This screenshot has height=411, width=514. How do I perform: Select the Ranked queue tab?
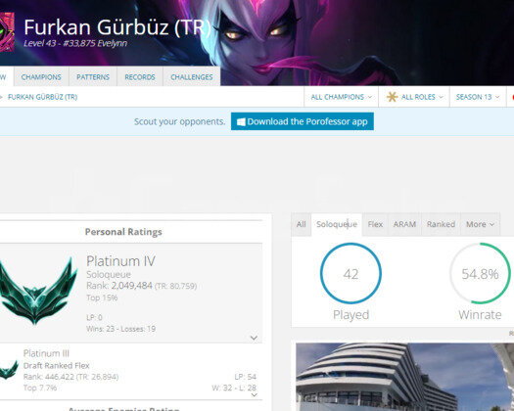pyautogui.click(x=441, y=224)
